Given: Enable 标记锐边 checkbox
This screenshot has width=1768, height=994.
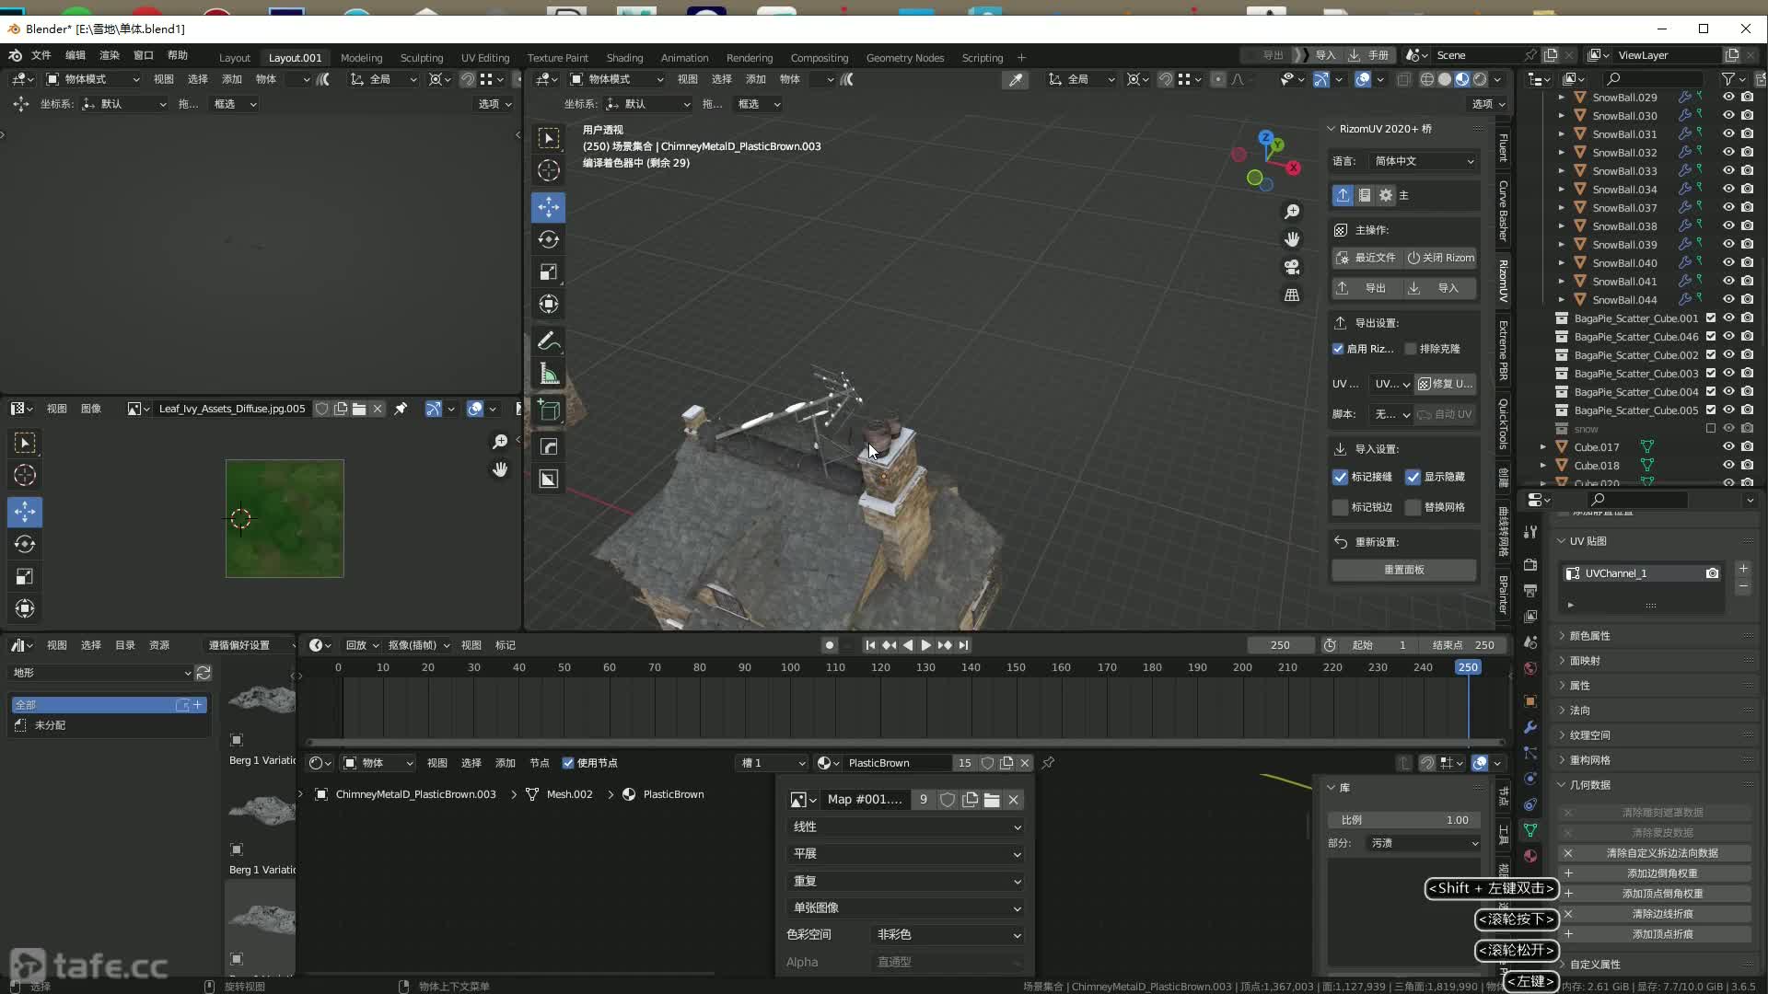Looking at the screenshot, I should click(x=1340, y=507).
